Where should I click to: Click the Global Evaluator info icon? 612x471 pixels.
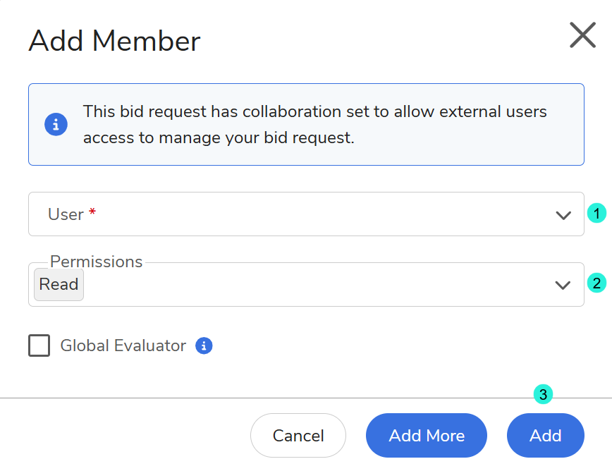point(204,345)
